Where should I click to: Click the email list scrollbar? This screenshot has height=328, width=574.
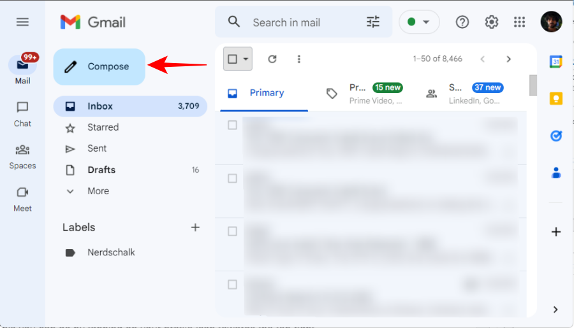pyautogui.click(x=533, y=85)
